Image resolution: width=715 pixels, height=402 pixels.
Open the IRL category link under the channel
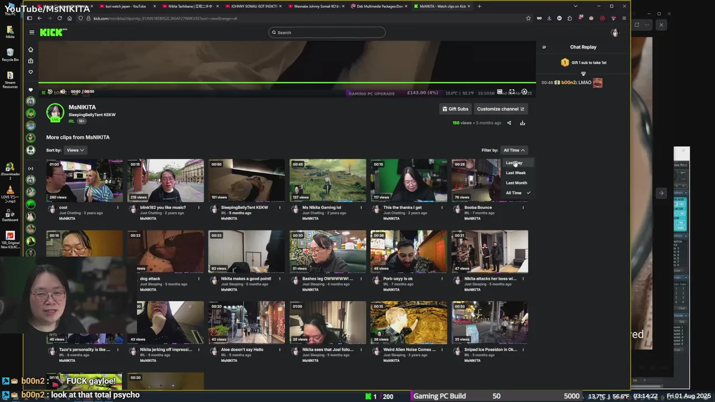tap(71, 121)
